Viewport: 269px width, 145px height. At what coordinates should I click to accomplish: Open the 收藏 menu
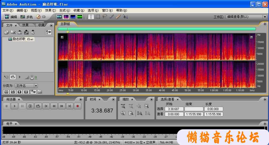coord(79,10)
